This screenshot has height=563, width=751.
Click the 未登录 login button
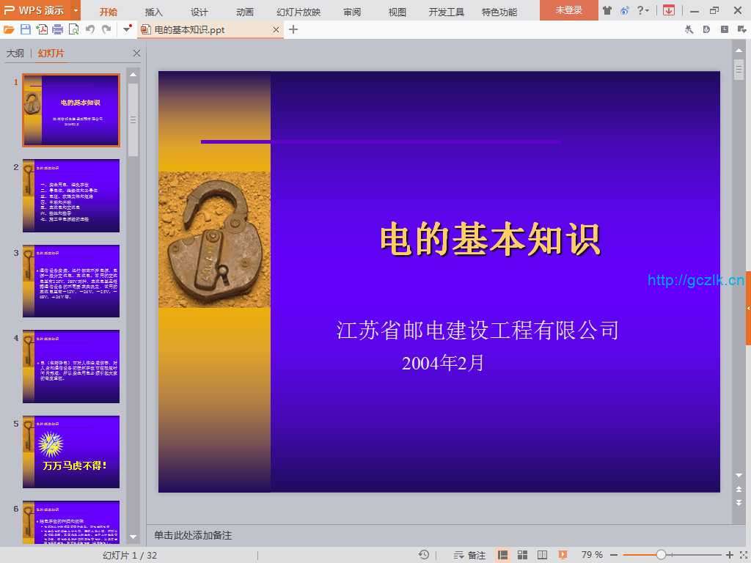click(x=568, y=10)
